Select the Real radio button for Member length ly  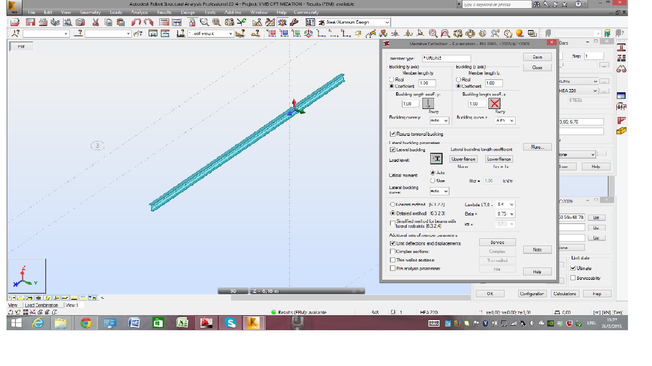click(x=391, y=80)
